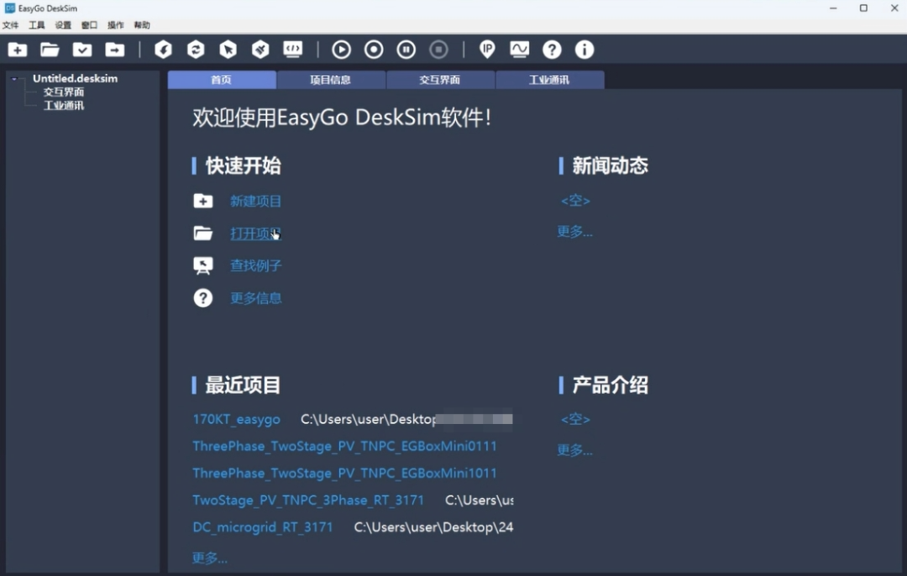Click path text C:\Users\user\Desktop\24
The image size is (907, 576).
click(434, 527)
